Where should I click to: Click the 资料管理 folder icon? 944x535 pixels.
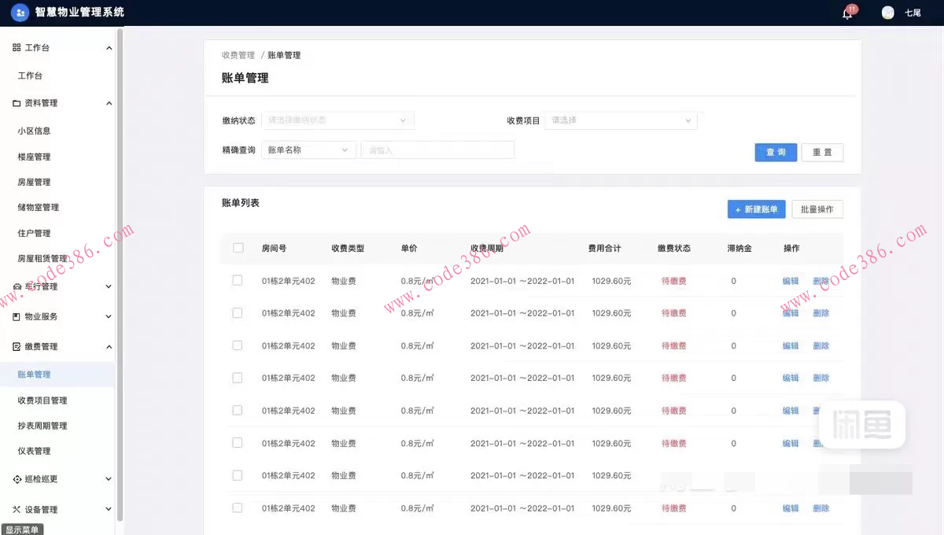click(x=17, y=102)
